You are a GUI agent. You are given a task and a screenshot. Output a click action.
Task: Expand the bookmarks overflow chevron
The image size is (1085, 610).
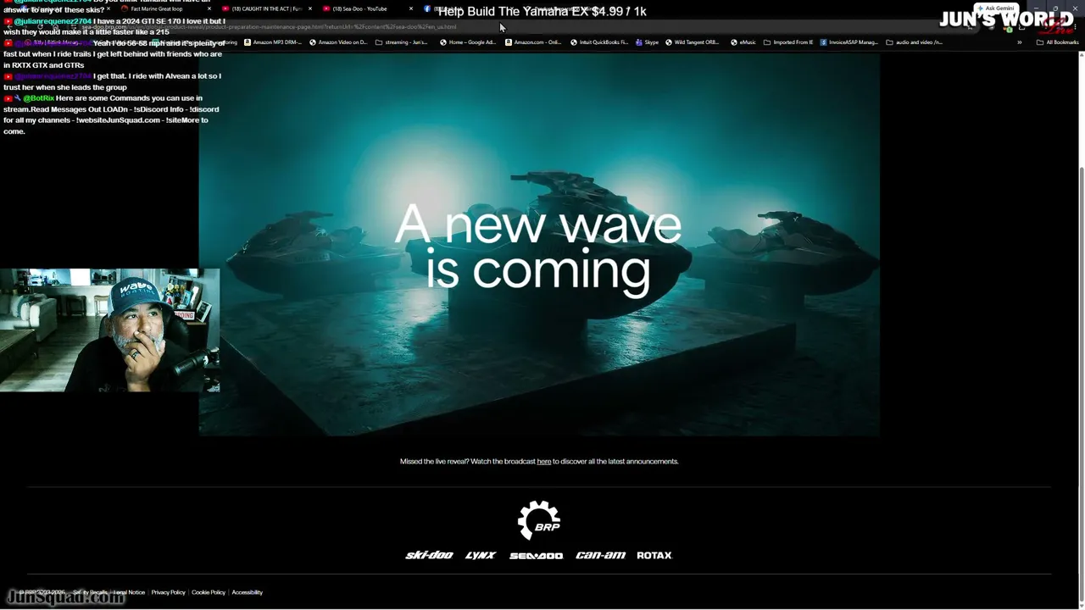1019,42
